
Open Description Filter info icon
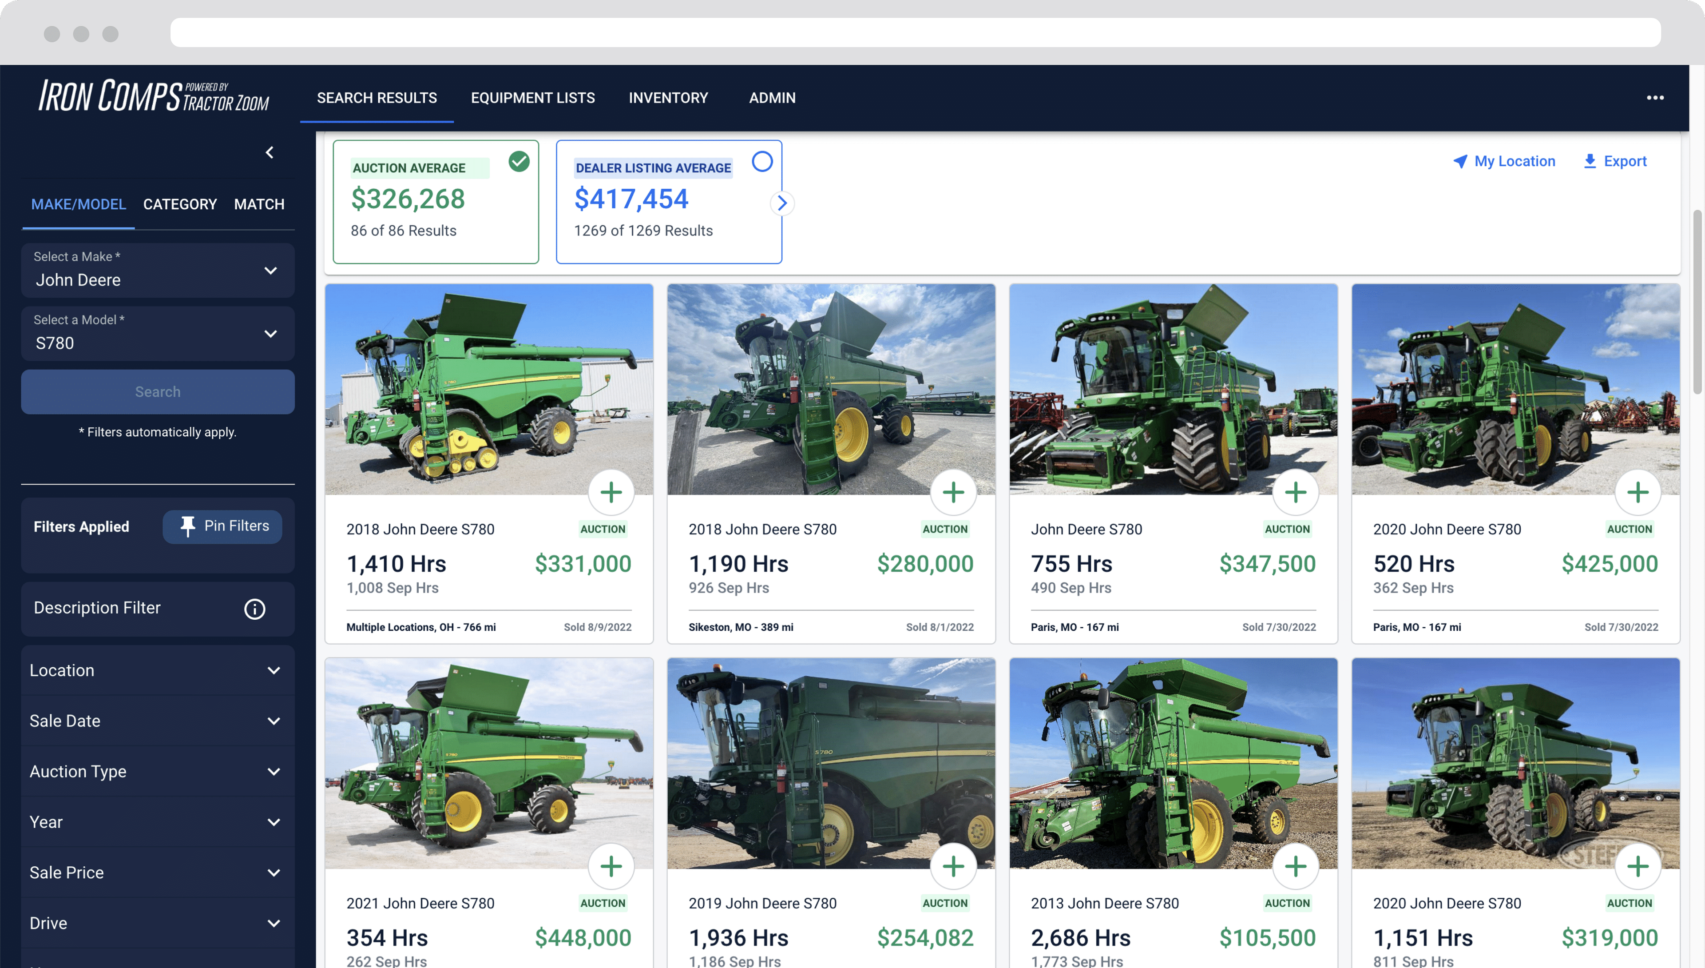[x=254, y=608]
